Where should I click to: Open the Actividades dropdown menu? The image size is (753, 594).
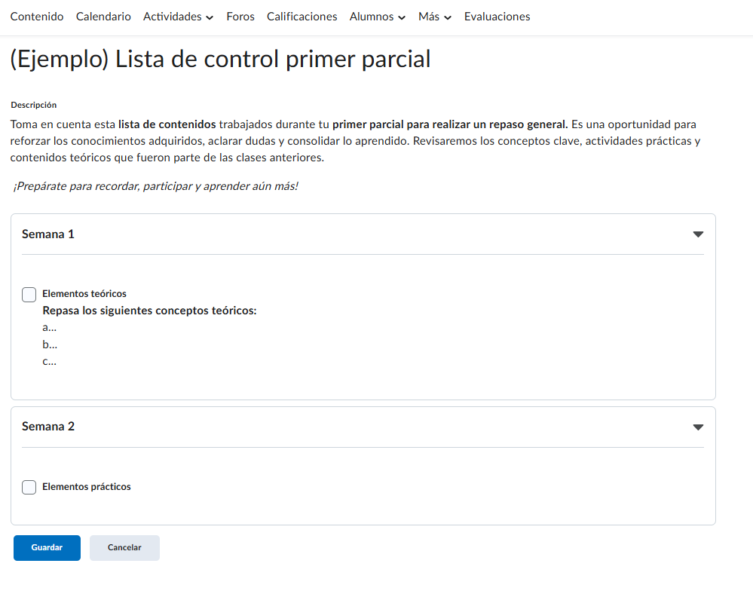pos(178,17)
